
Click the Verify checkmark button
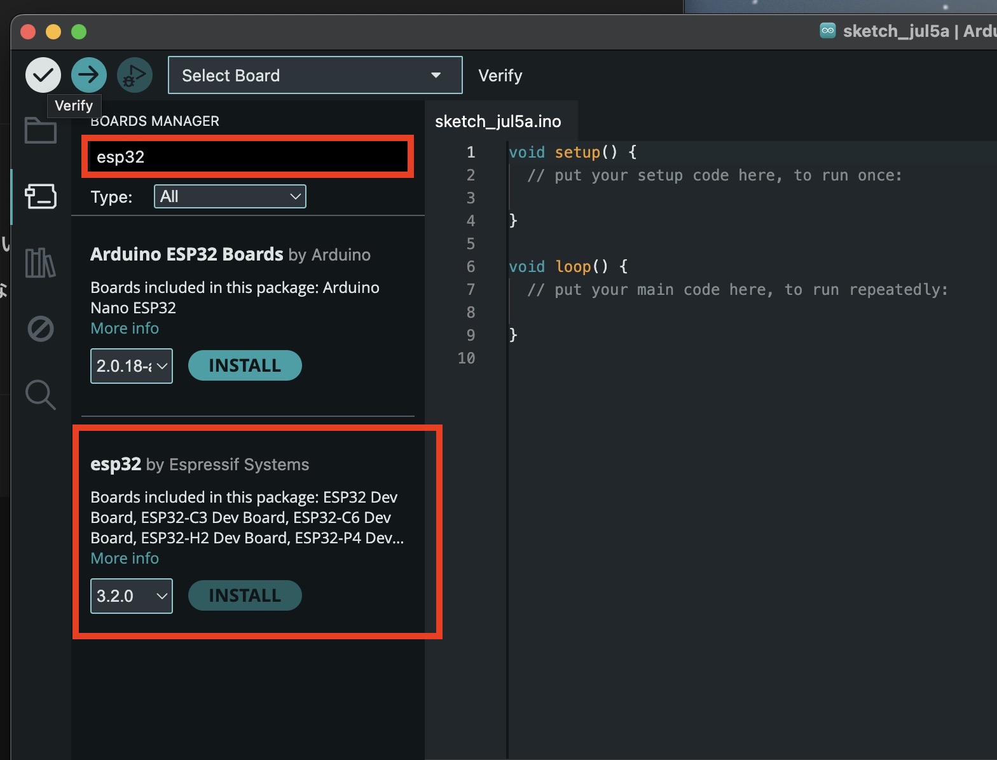point(43,75)
